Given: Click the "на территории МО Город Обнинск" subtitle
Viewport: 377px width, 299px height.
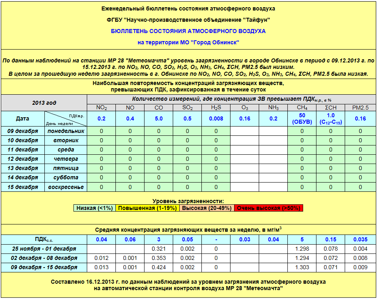Looking at the screenshot, I should click(x=188, y=42).
